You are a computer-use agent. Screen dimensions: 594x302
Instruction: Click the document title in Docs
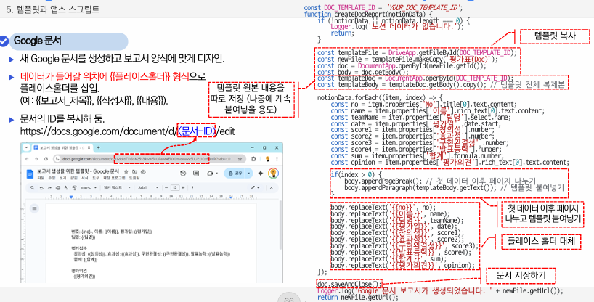pos(78,171)
